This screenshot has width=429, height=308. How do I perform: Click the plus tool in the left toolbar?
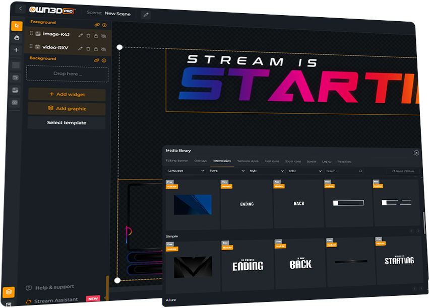pos(16,50)
